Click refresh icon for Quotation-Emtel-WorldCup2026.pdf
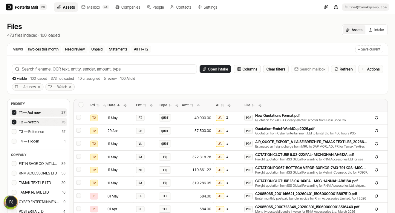 click(x=376, y=131)
